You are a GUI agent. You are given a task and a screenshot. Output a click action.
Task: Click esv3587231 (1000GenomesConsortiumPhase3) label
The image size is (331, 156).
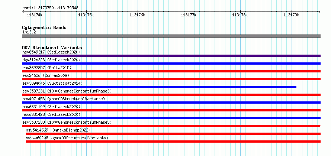[67, 91]
